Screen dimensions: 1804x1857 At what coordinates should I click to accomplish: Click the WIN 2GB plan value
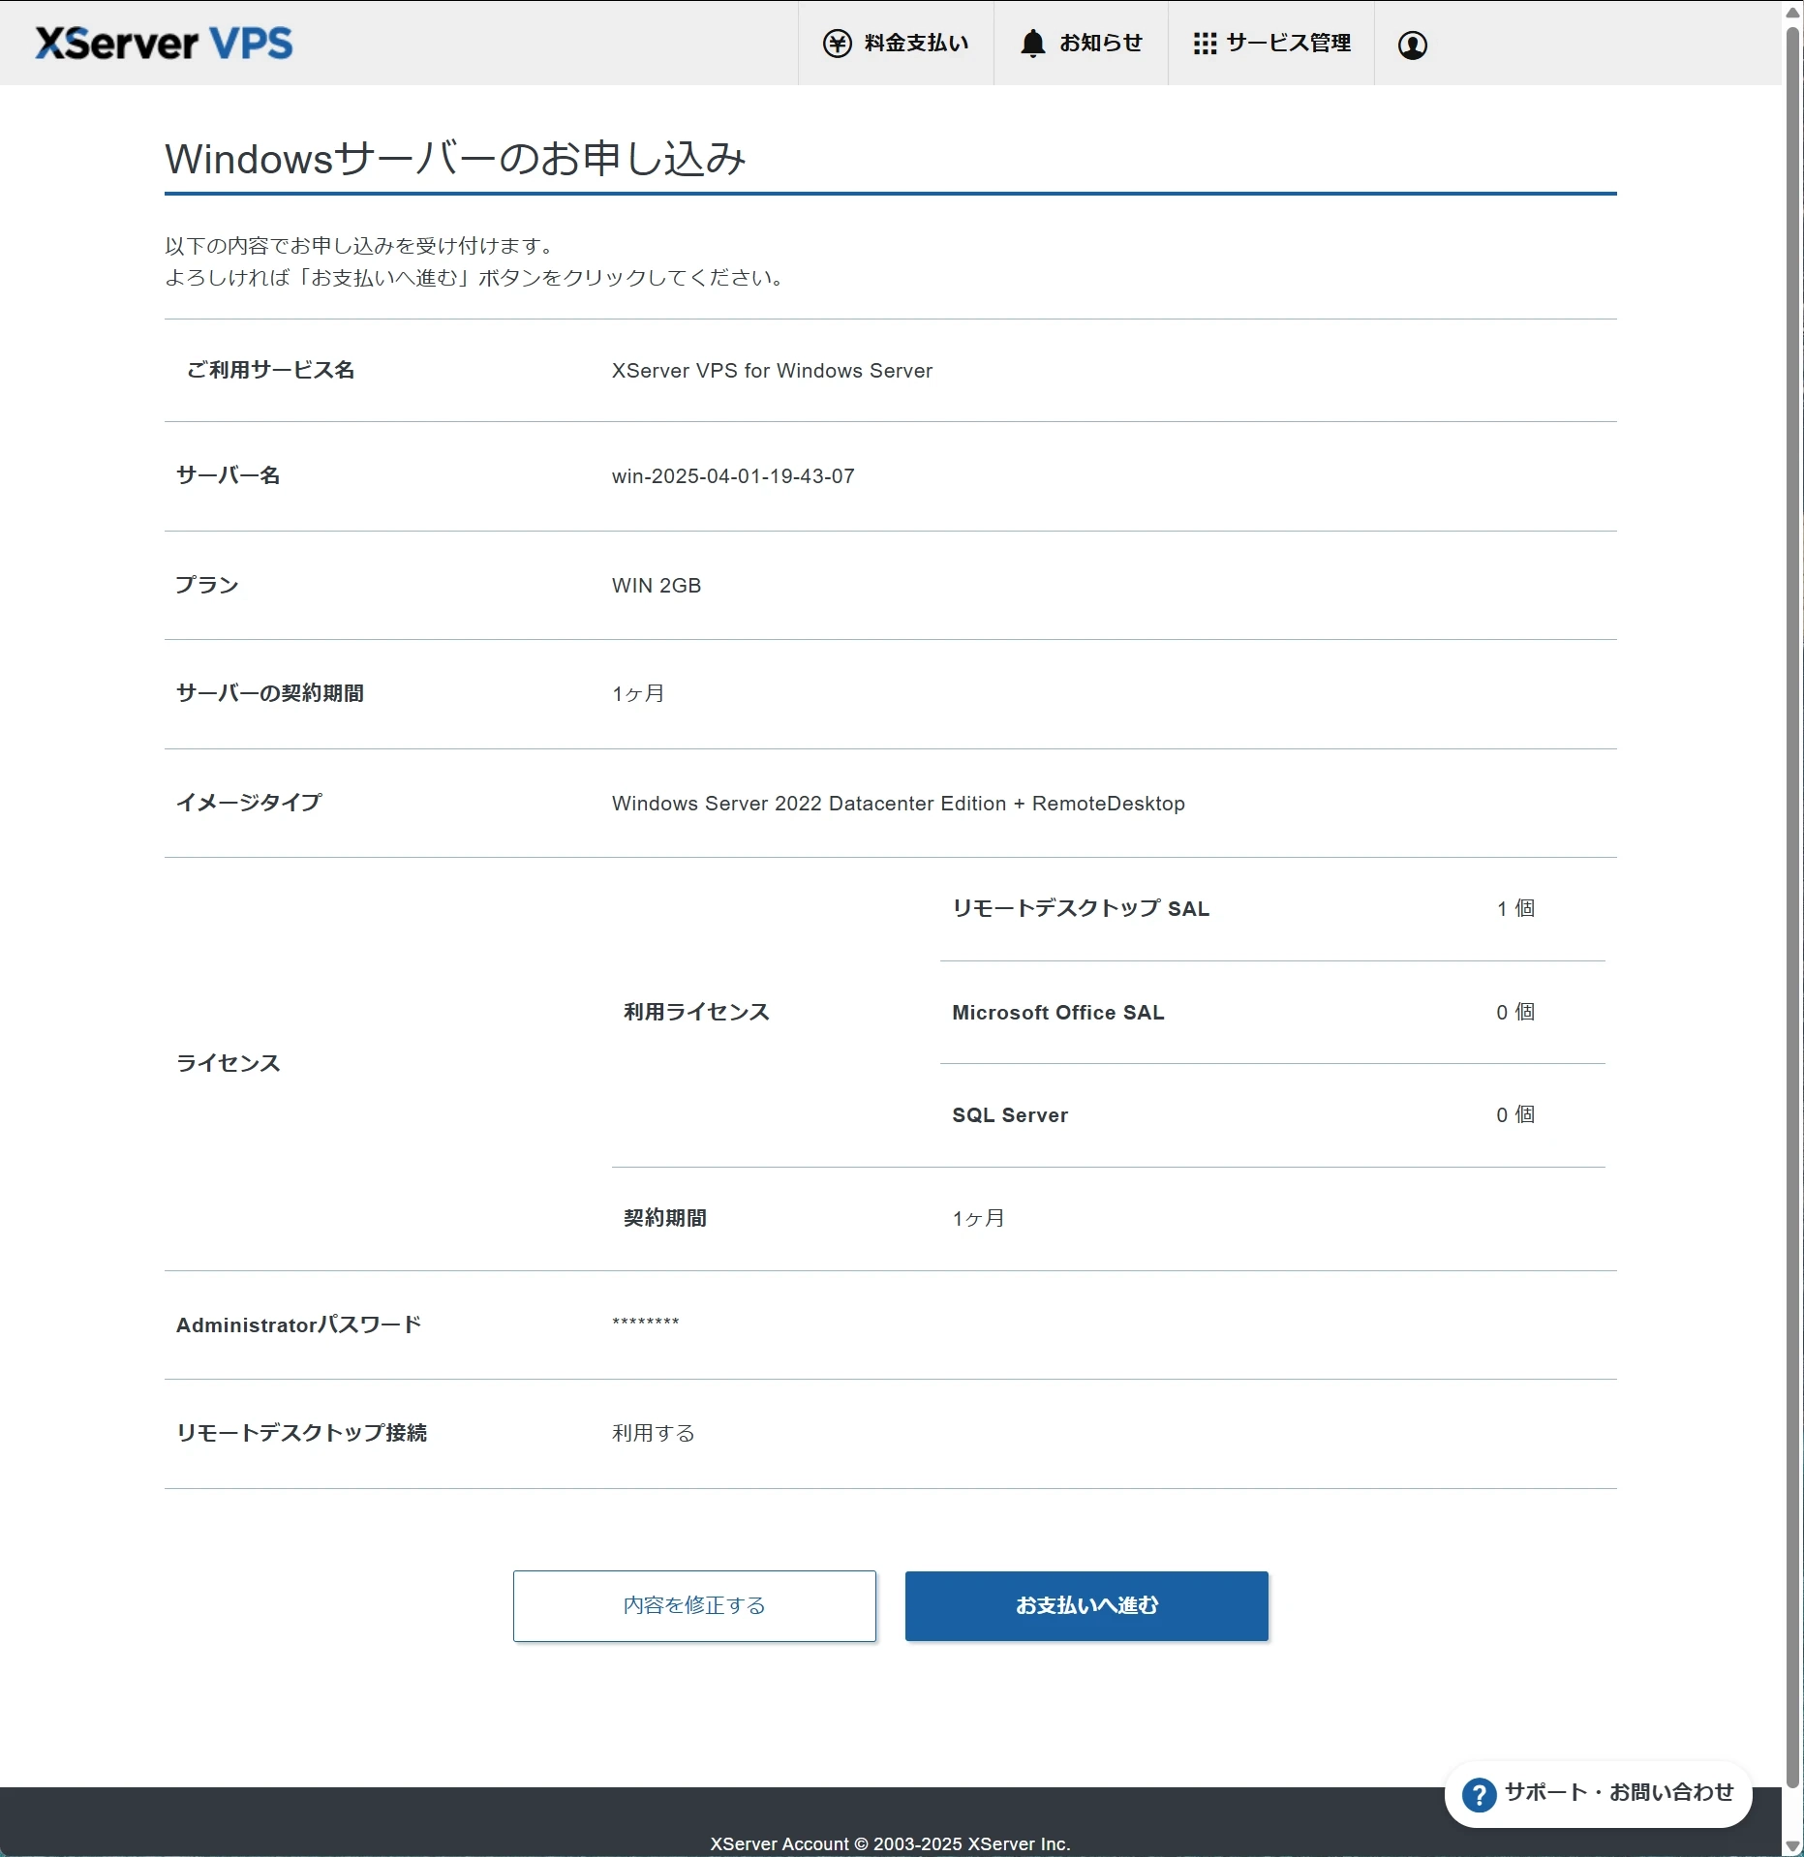click(x=657, y=586)
